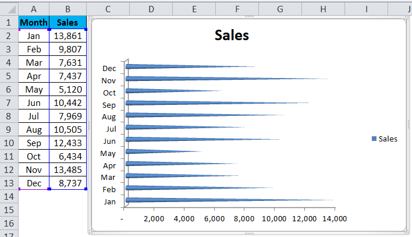
Task: Click the blue Sales legend color marker
Action: click(374, 139)
